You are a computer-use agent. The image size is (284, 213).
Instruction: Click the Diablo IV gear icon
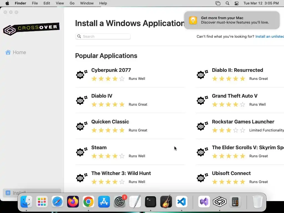(x=82, y=100)
